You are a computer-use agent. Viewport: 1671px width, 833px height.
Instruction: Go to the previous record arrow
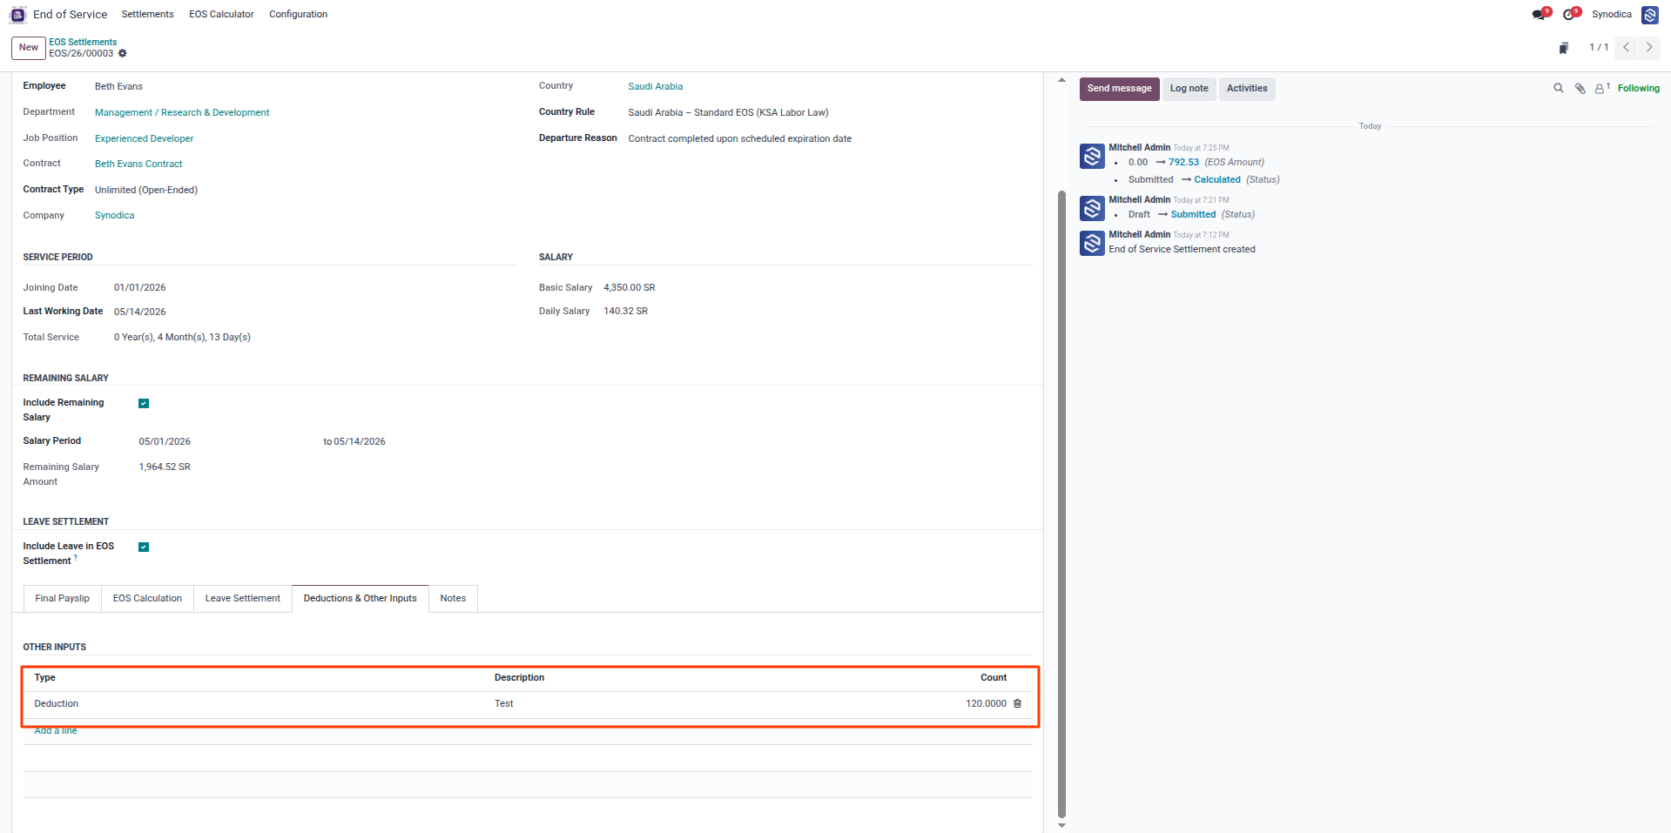click(x=1626, y=48)
